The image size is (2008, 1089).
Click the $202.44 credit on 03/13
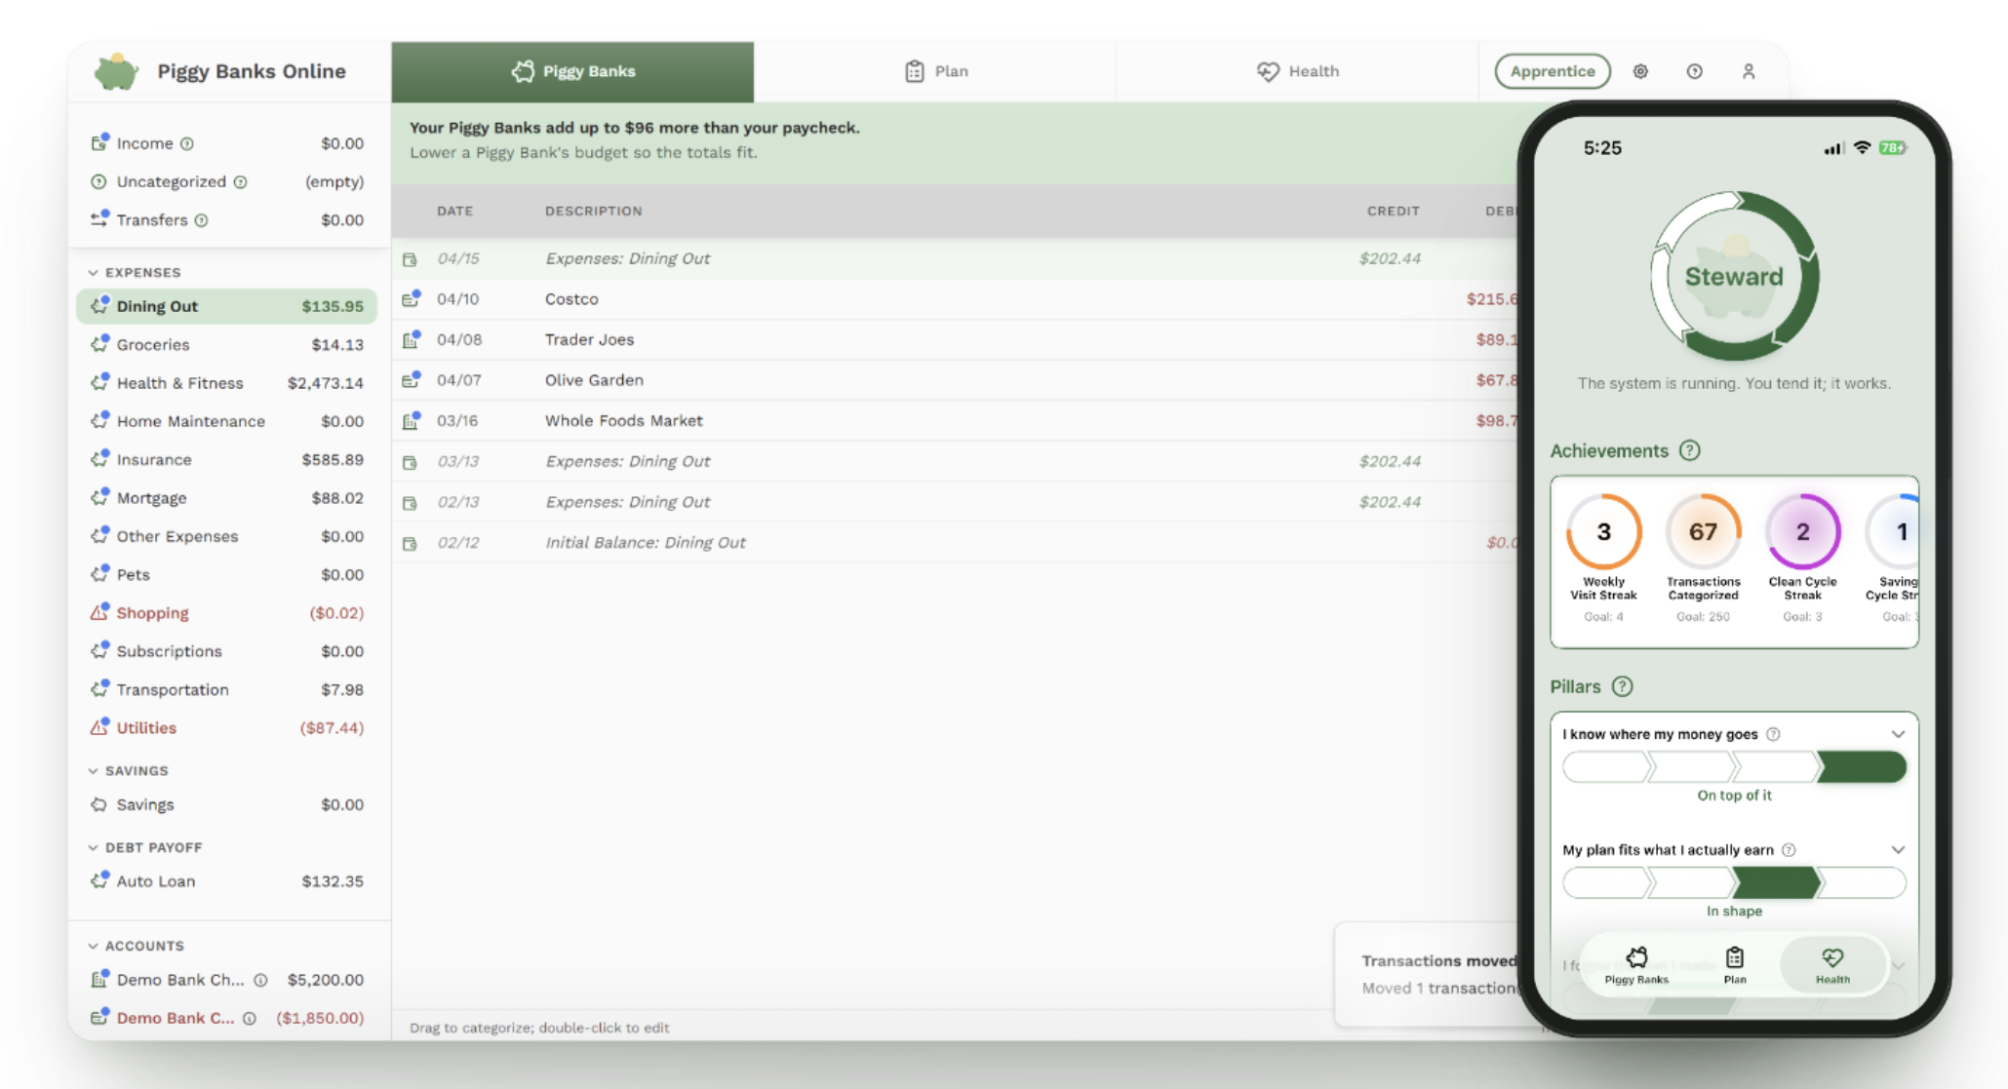(x=1390, y=461)
